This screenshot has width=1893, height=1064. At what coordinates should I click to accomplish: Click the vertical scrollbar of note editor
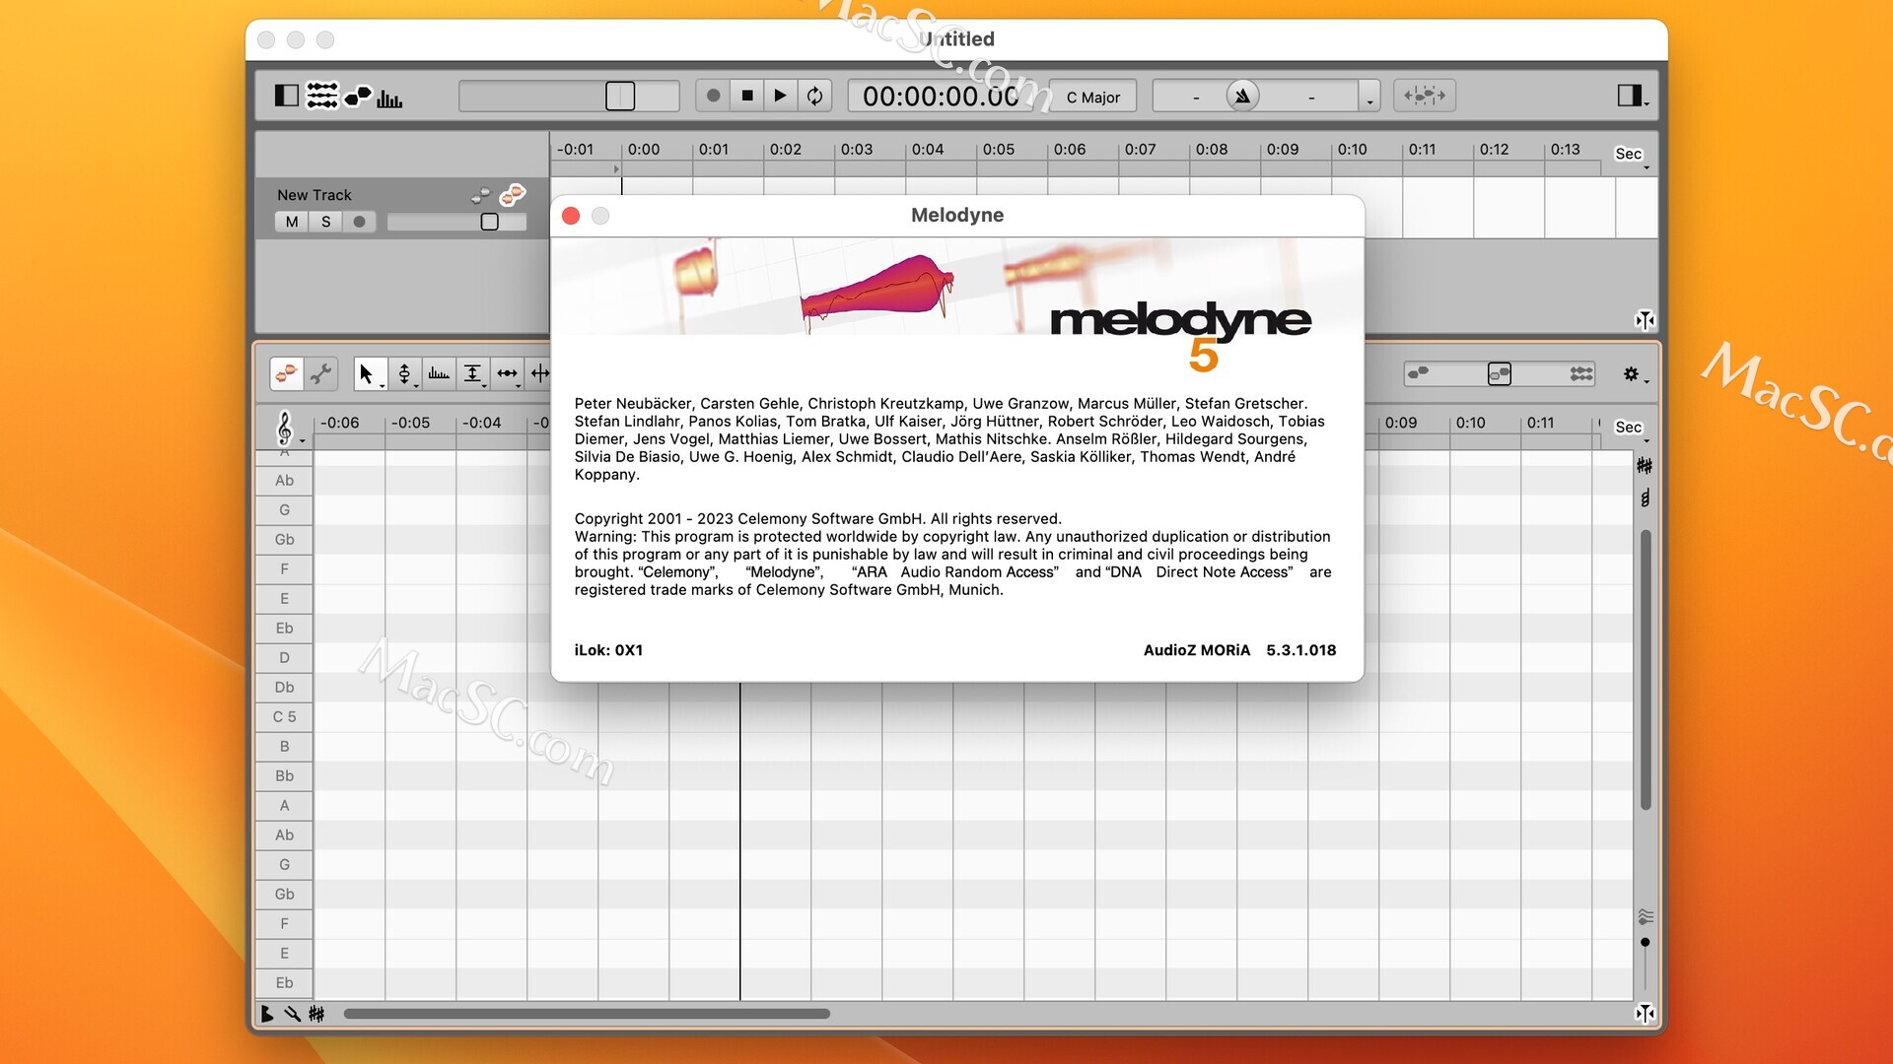pos(1645,670)
